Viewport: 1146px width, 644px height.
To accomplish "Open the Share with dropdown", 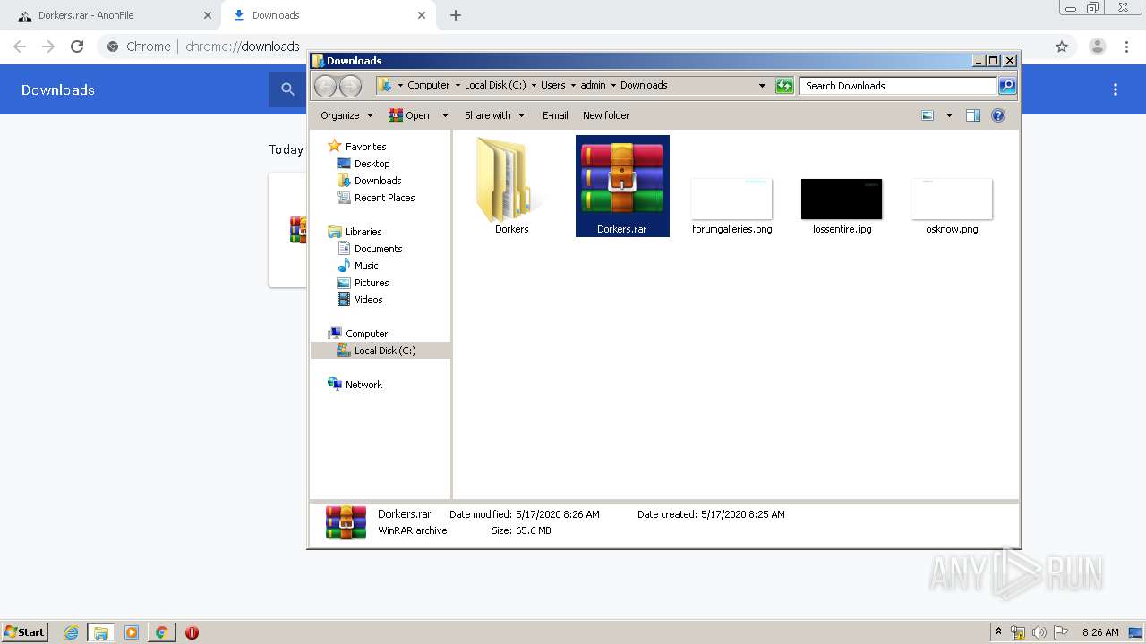I will [x=494, y=115].
